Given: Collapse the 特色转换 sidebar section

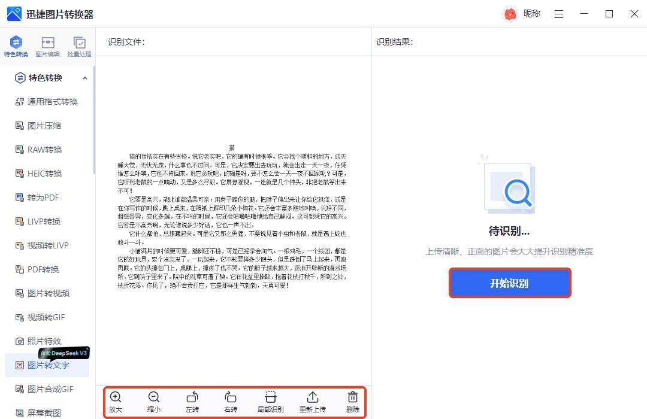Looking at the screenshot, I should pyautogui.click(x=84, y=78).
